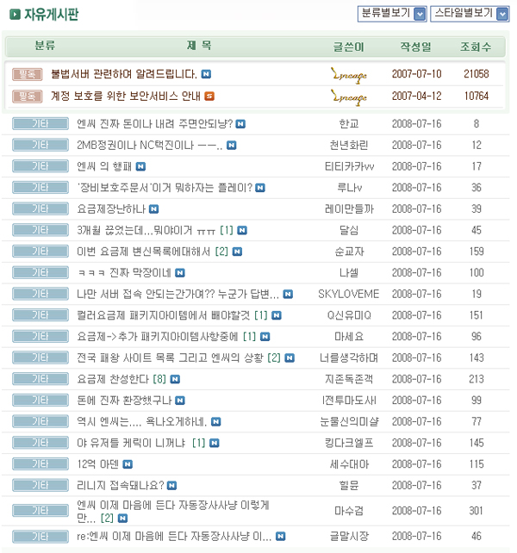This screenshot has width=517, height=553.
Task: Sort by the 조회수 column header
Action: pyautogui.click(x=476, y=46)
